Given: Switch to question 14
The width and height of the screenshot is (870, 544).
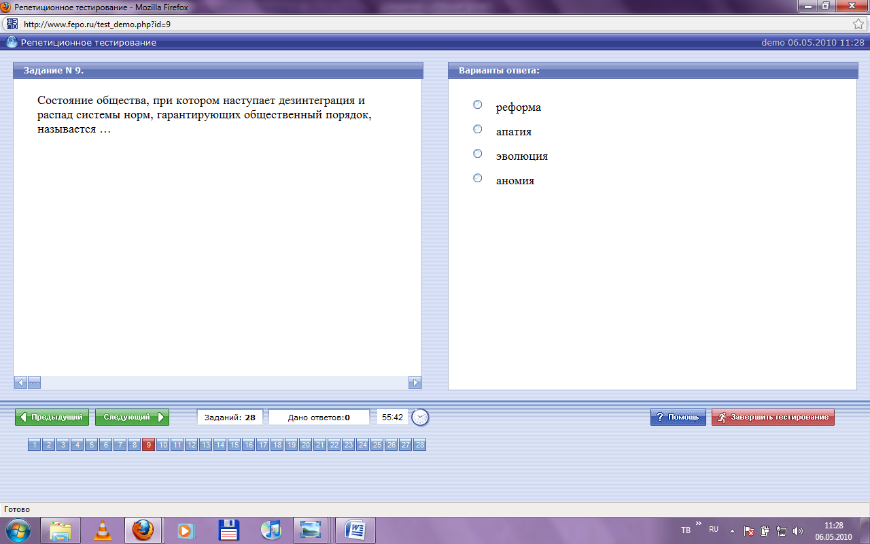Looking at the screenshot, I should click(x=220, y=445).
